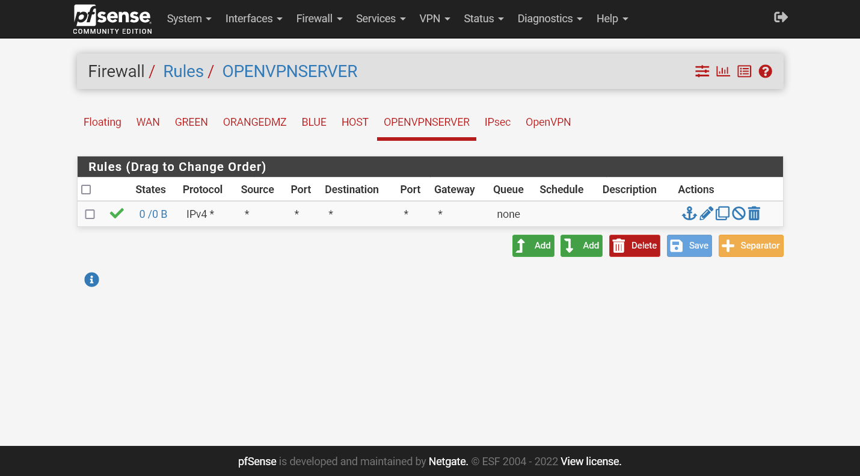The height and width of the screenshot is (476, 860).
Task: Edit the rule using the pencil icon
Action: pyautogui.click(x=705, y=213)
